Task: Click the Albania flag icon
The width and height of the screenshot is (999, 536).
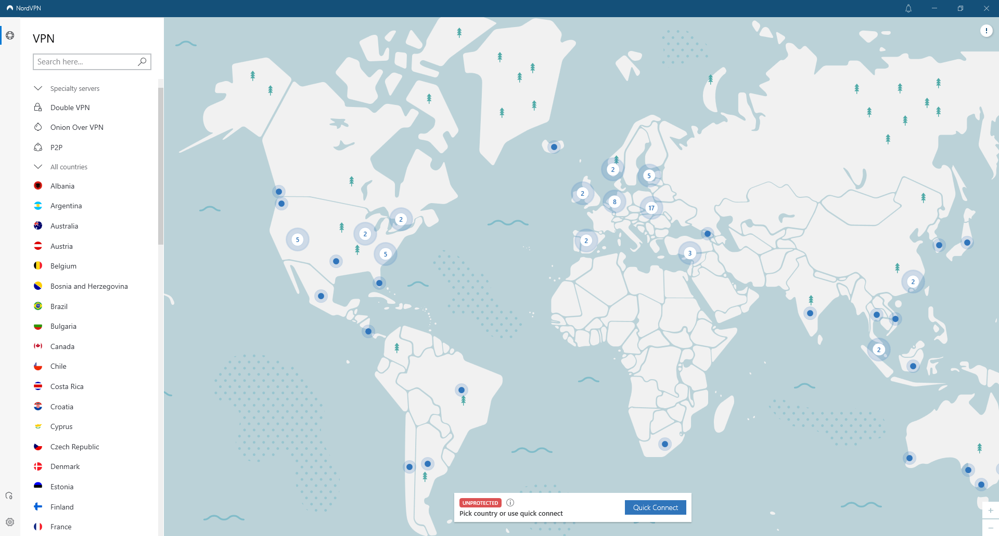Action: (38, 186)
